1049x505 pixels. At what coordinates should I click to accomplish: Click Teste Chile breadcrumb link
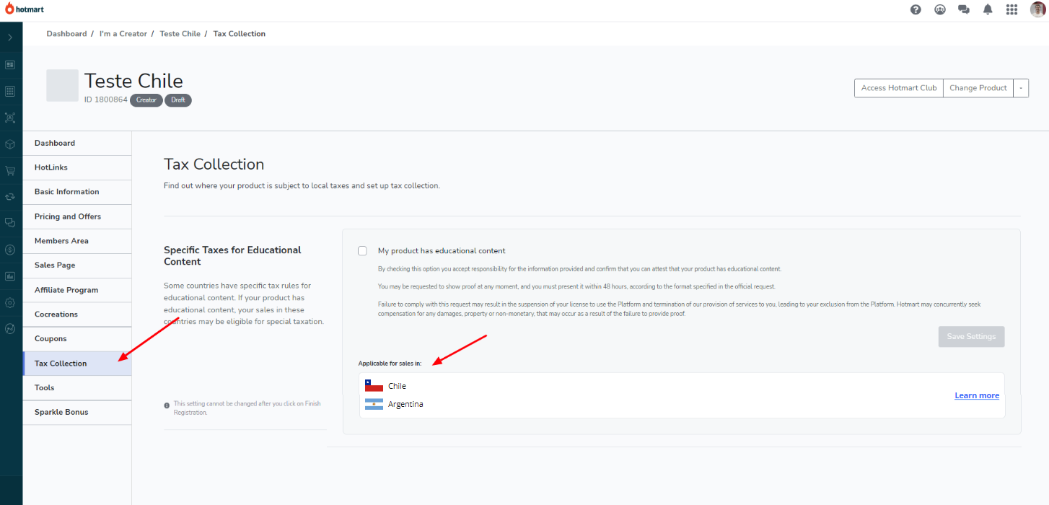tap(180, 34)
